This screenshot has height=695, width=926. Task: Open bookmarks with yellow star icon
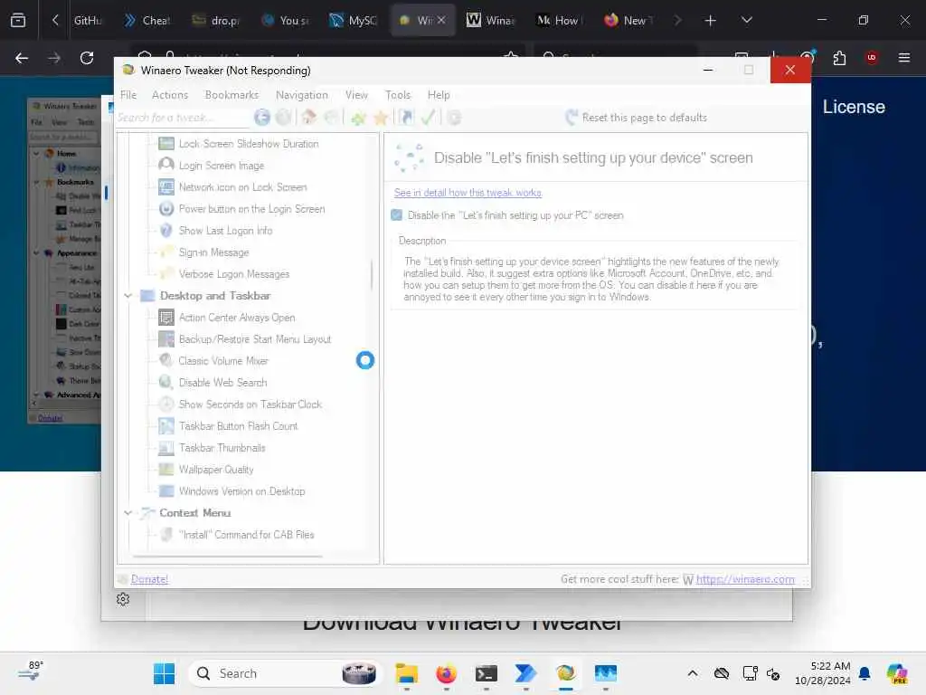(x=381, y=118)
